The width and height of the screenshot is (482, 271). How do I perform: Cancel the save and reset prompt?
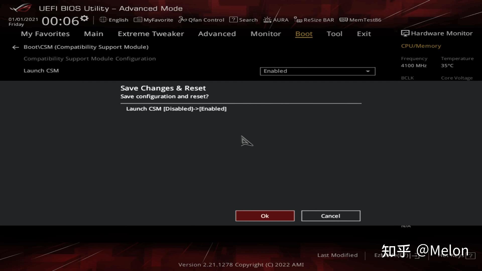click(x=331, y=216)
